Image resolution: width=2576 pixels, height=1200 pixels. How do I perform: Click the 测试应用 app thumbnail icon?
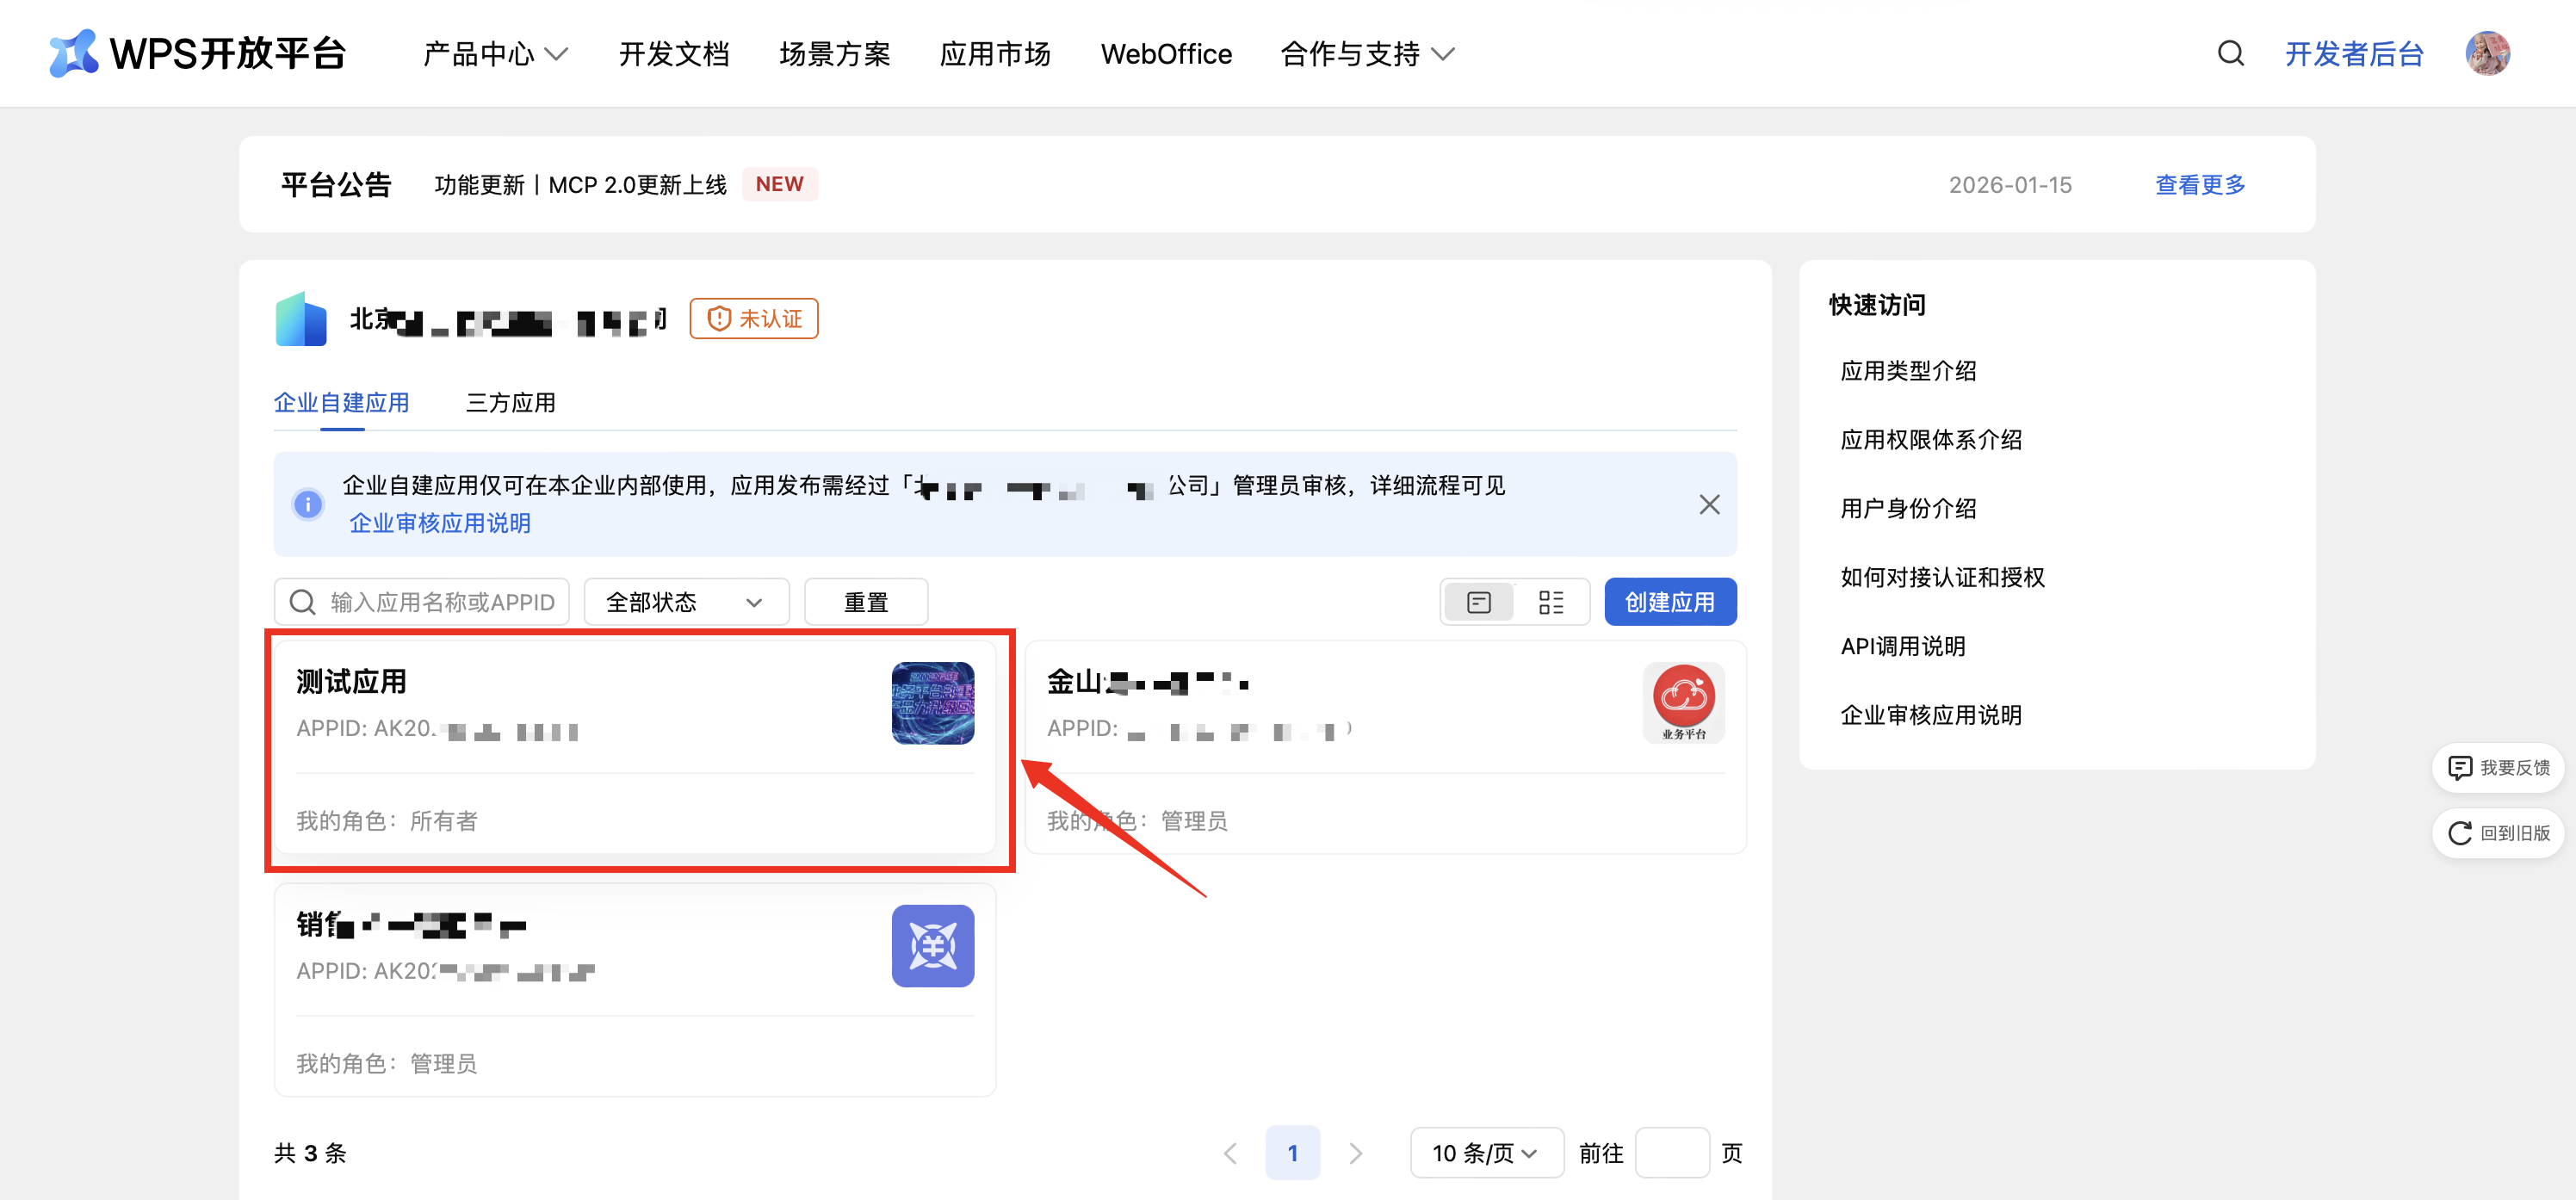pyautogui.click(x=933, y=703)
